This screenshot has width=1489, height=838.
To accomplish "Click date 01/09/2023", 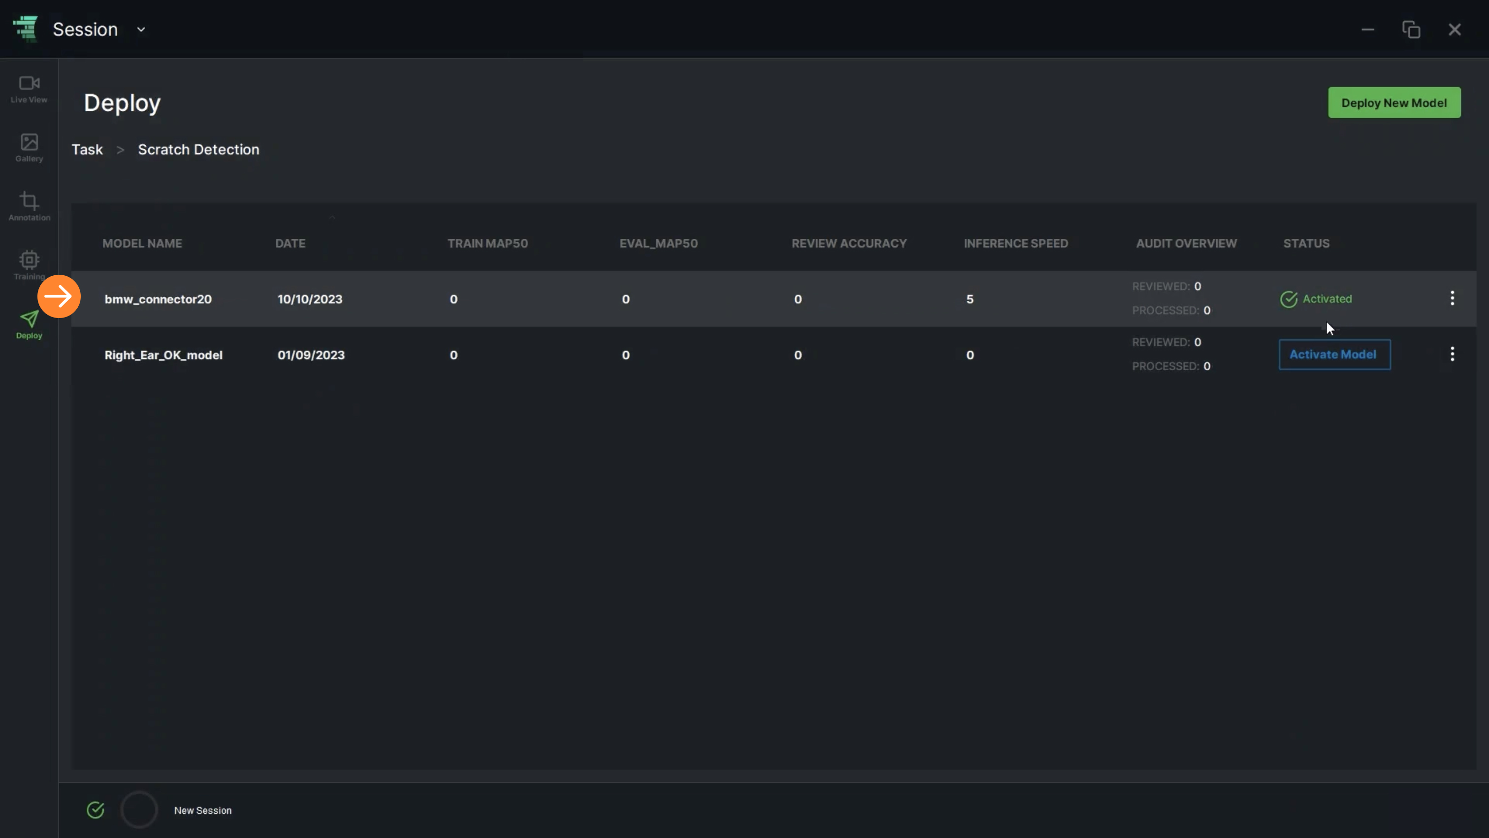I will click(x=311, y=355).
